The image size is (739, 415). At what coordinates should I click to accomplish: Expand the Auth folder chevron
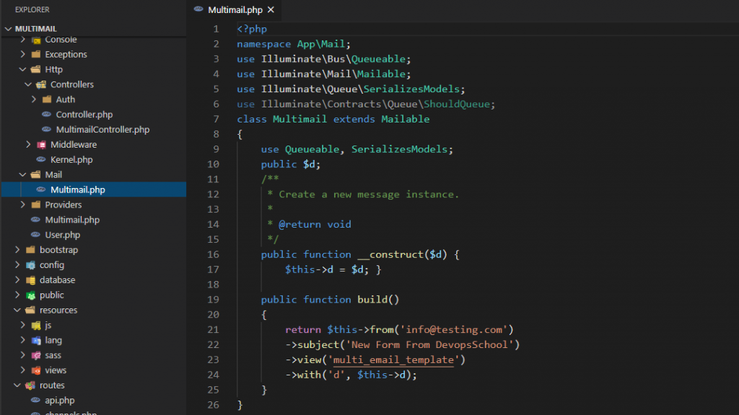[x=34, y=99]
